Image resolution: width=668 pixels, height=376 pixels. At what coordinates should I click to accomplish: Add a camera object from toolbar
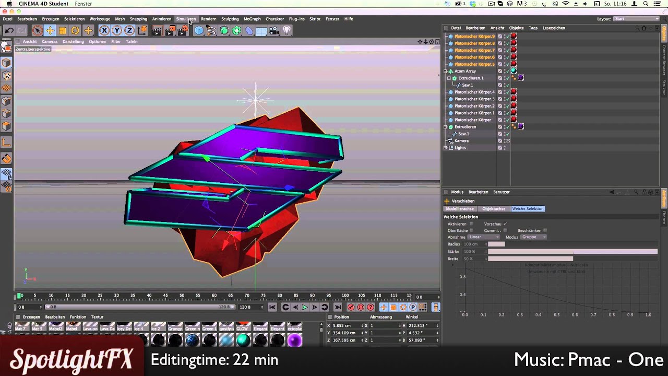(274, 30)
